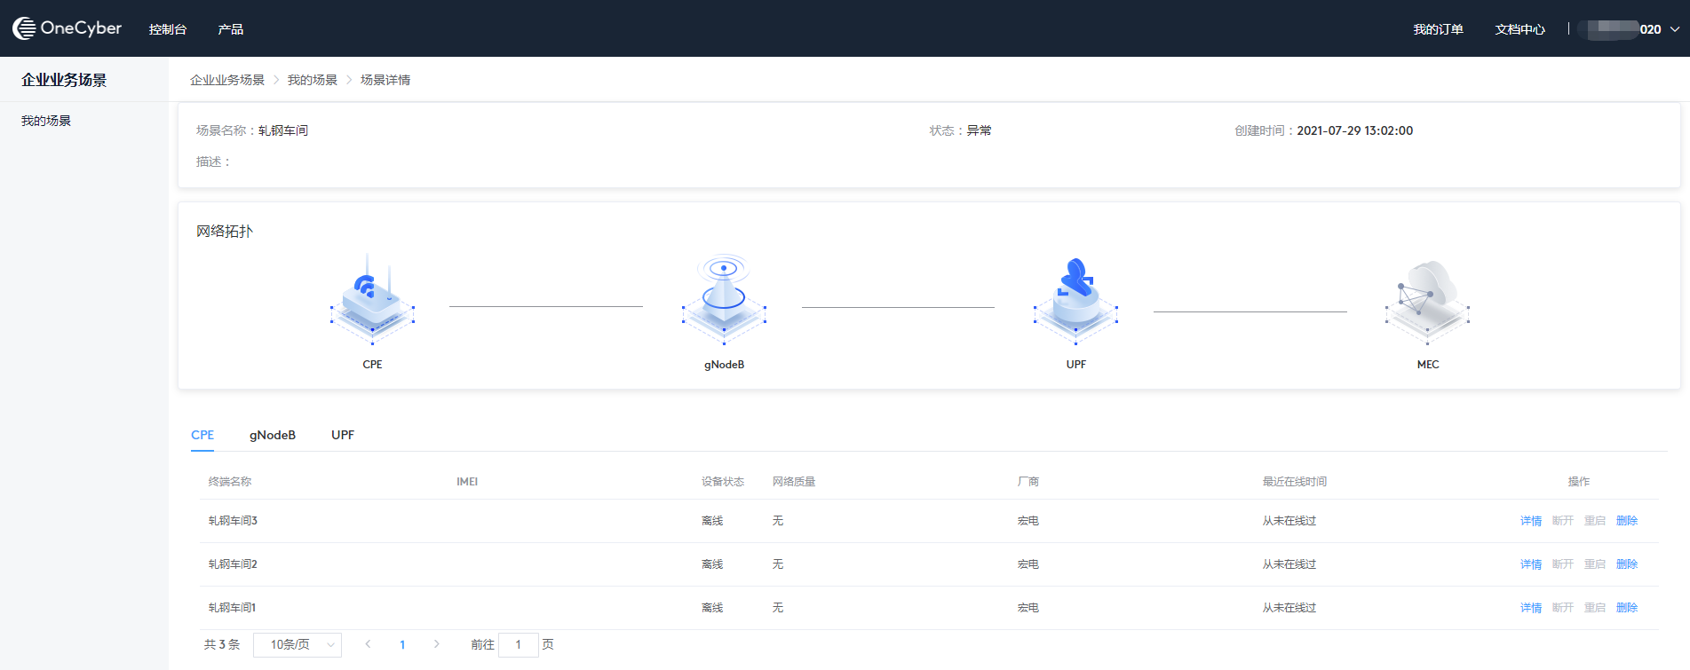
Task: Open the 10条/页 page size dropdown
Action: point(298,644)
